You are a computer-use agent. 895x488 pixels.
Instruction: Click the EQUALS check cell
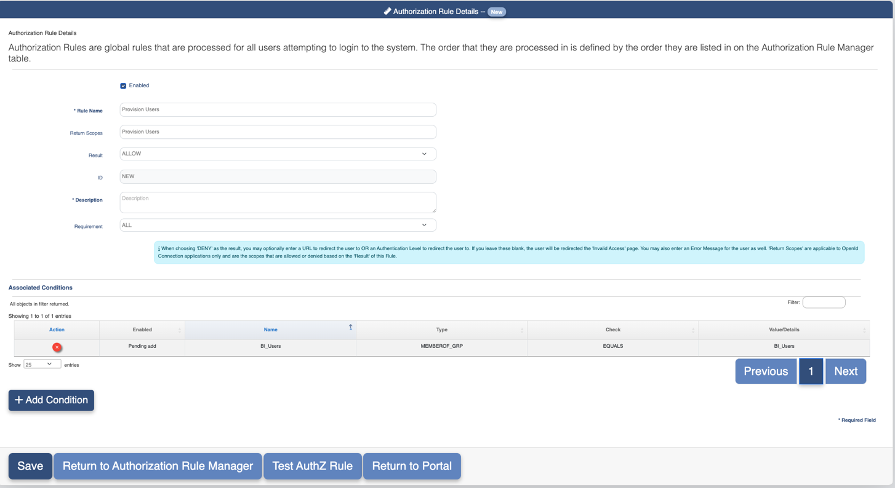pyautogui.click(x=612, y=347)
